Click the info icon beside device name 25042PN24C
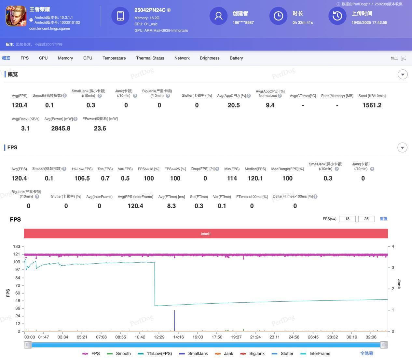This screenshot has height=358, width=412. pos(169,10)
